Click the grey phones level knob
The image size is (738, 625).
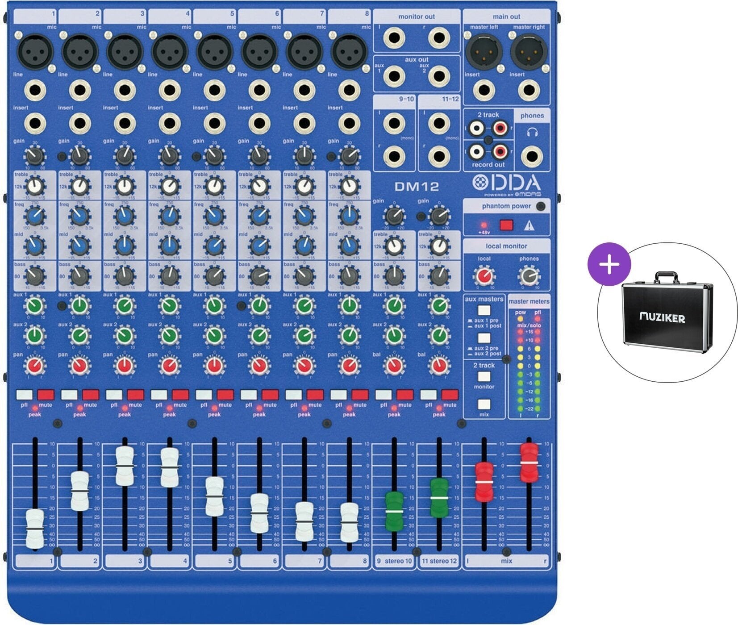tap(529, 276)
